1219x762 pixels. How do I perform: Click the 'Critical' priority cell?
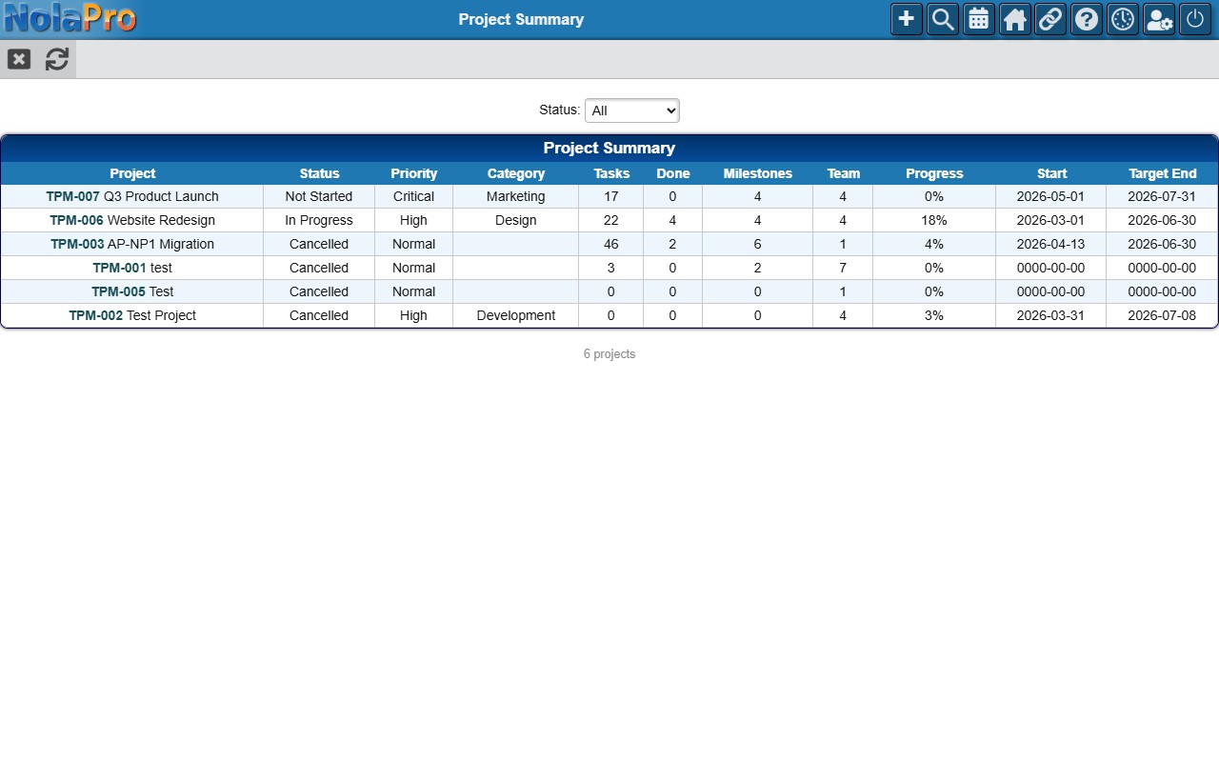pos(413,196)
